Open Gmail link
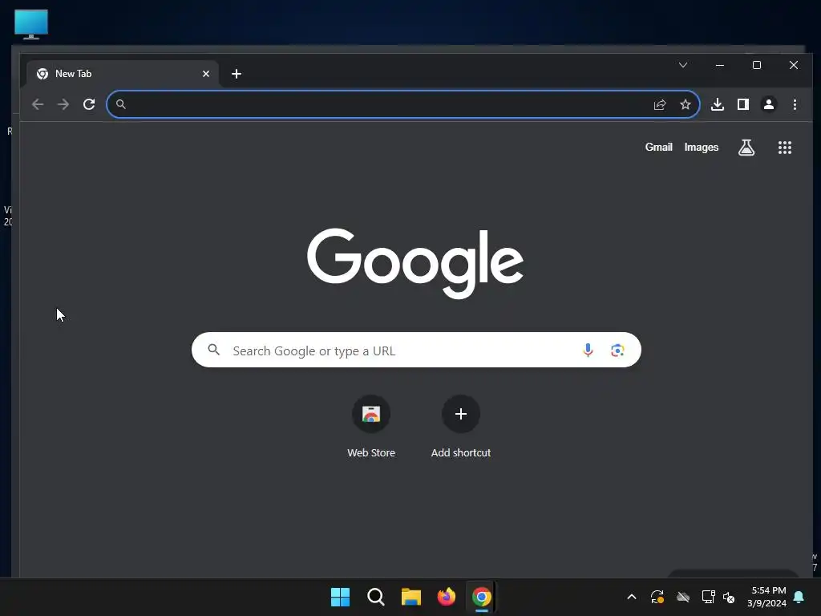This screenshot has width=821, height=616. (x=659, y=148)
